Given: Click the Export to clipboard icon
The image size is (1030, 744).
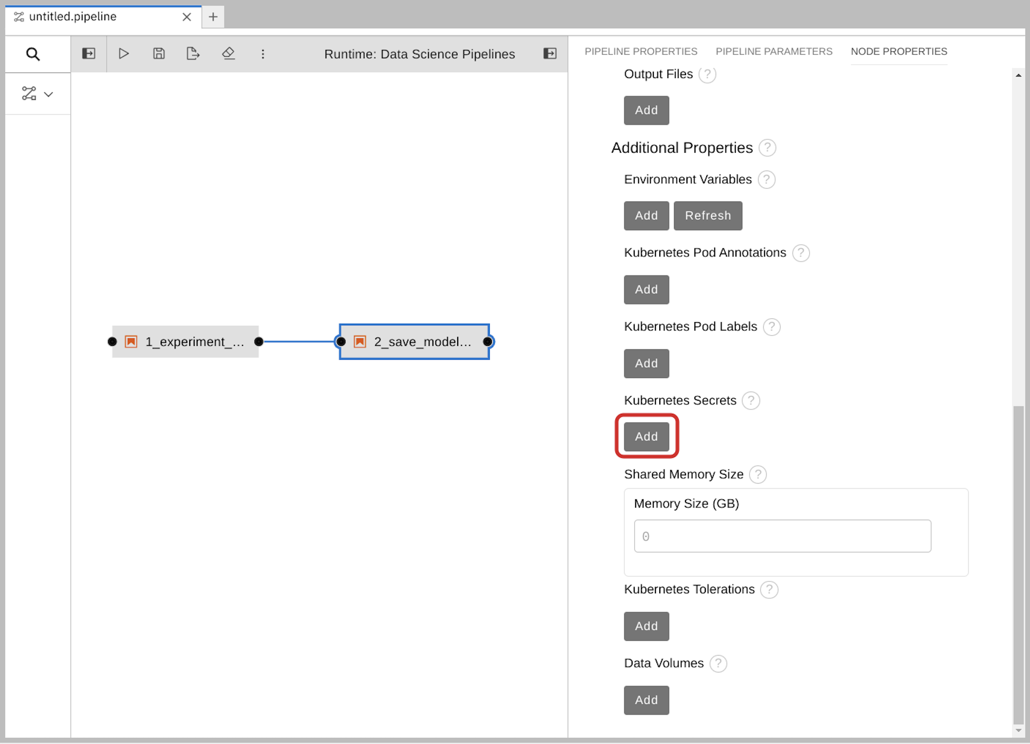Looking at the screenshot, I should (194, 53).
